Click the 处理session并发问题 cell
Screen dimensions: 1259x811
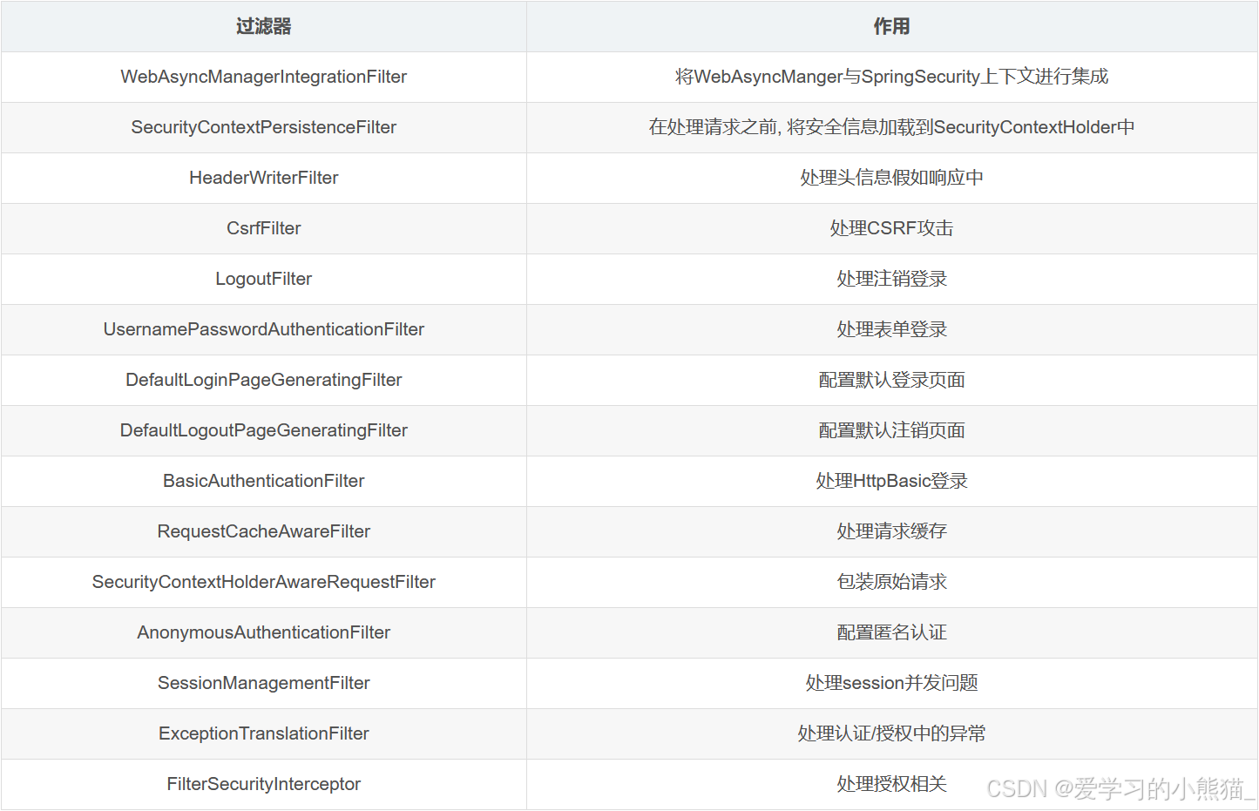point(891,683)
